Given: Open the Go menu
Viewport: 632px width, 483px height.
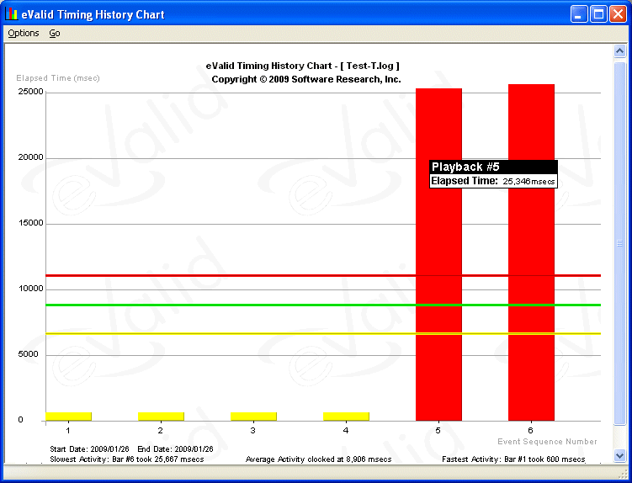Looking at the screenshot, I should pos(55,33).
